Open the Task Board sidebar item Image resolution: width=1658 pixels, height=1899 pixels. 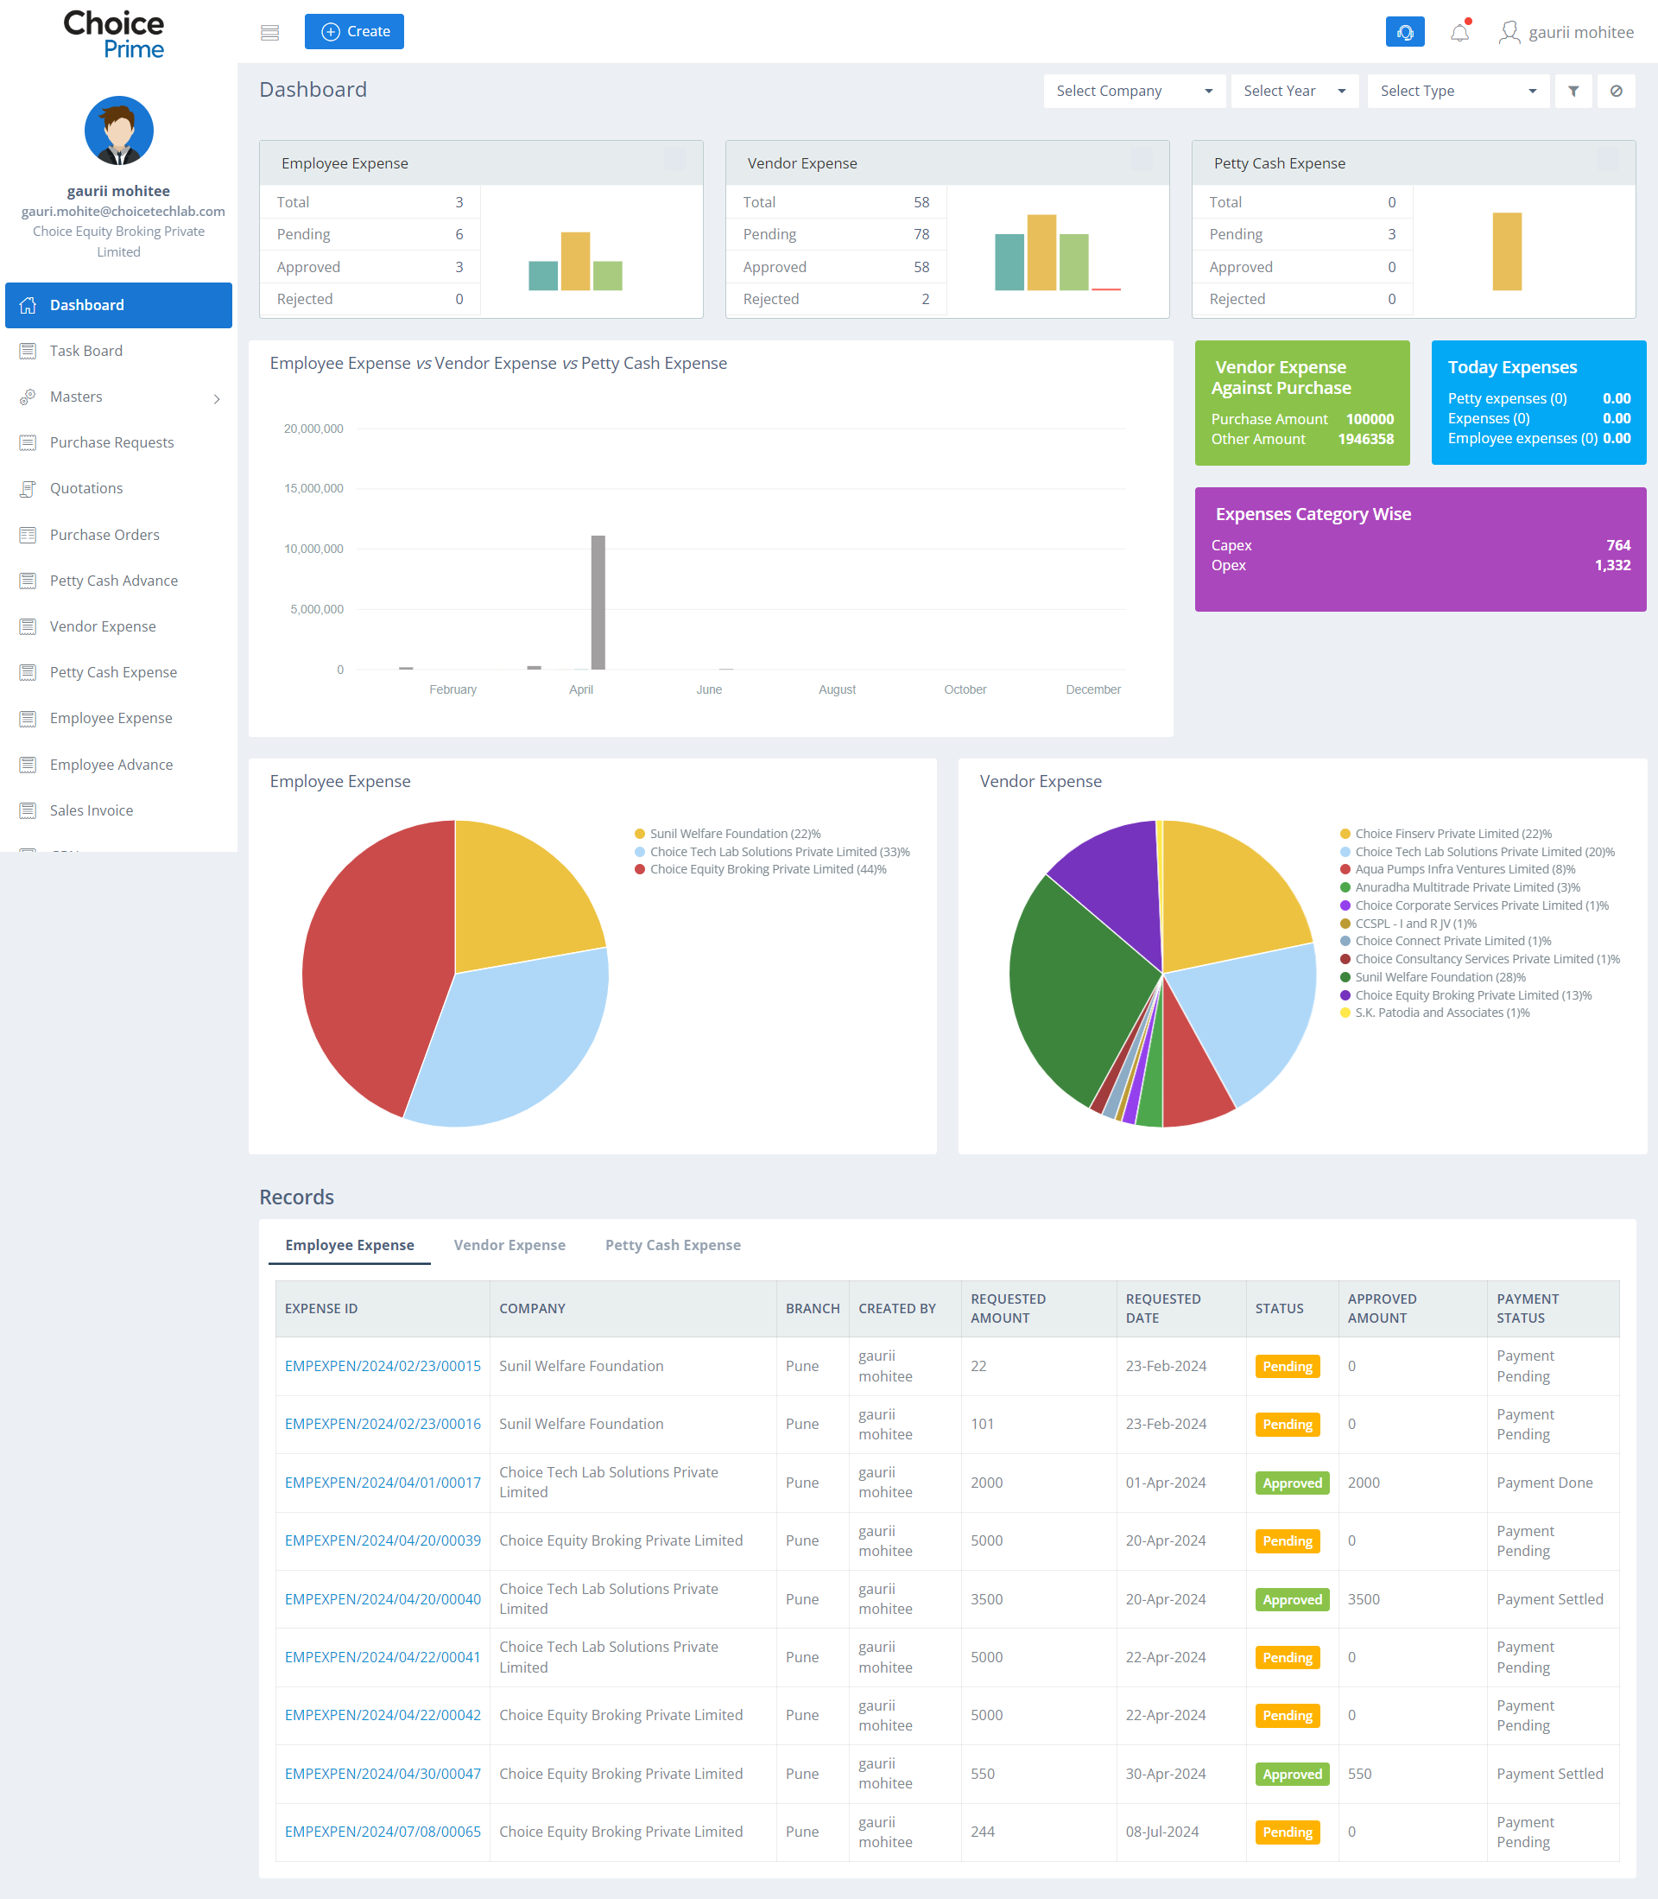coord(86,351)
